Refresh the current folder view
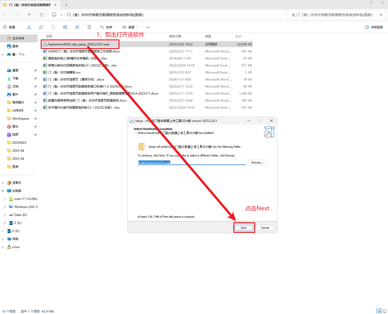388x314 pixels. 41,15
